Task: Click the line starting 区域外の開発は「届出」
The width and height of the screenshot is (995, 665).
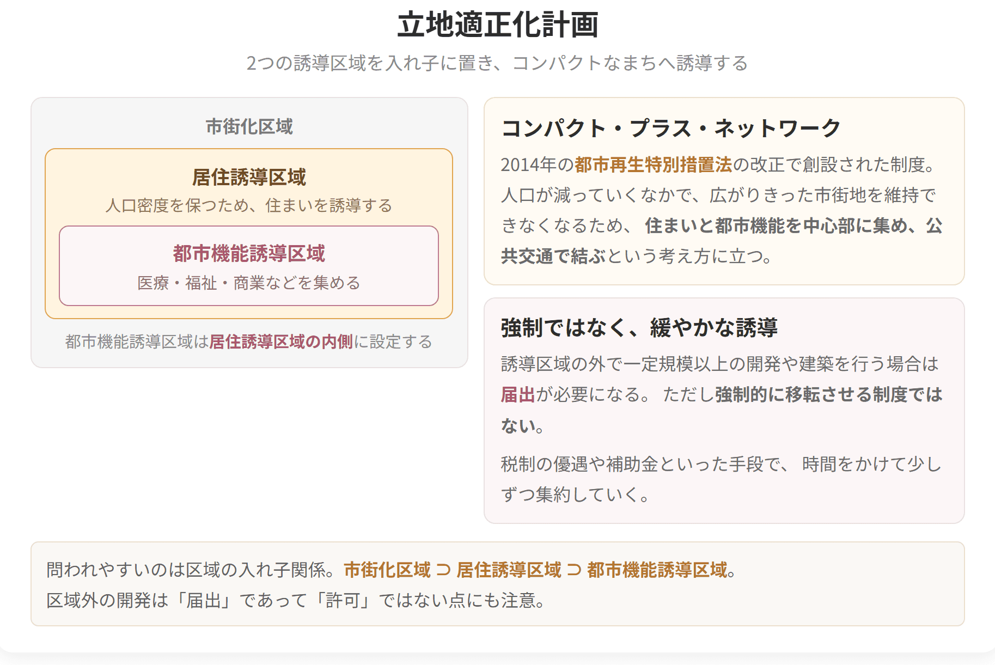Action: point(296,600)
